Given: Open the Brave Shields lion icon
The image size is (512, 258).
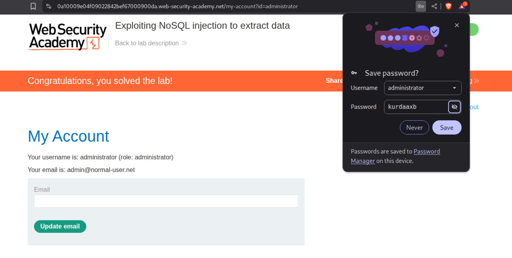Looking at the screenshot, I should pyautogui.click(x=448, y=6).
